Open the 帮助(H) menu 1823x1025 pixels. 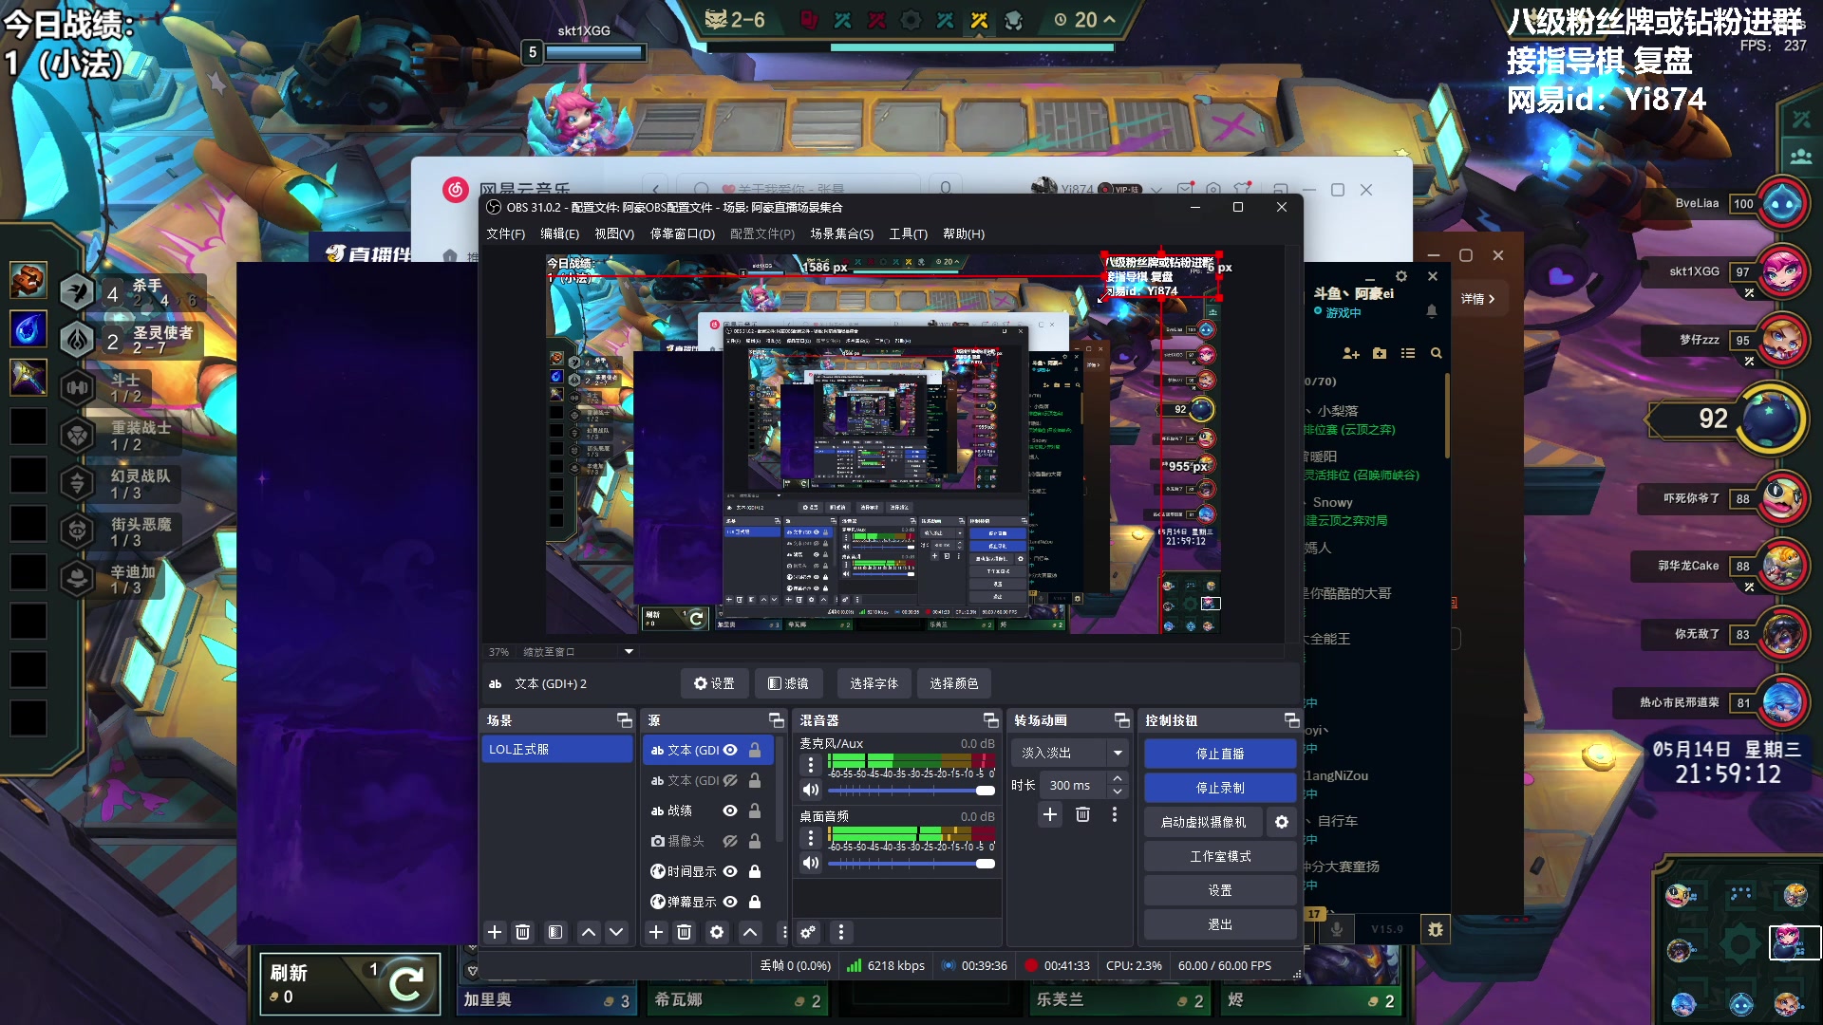(x=964, y=233)
